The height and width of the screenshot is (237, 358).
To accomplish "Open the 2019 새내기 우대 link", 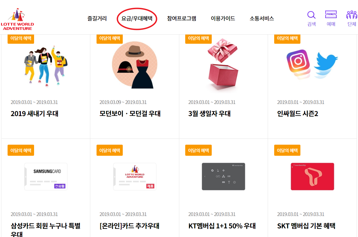I will tap(34, 114).
